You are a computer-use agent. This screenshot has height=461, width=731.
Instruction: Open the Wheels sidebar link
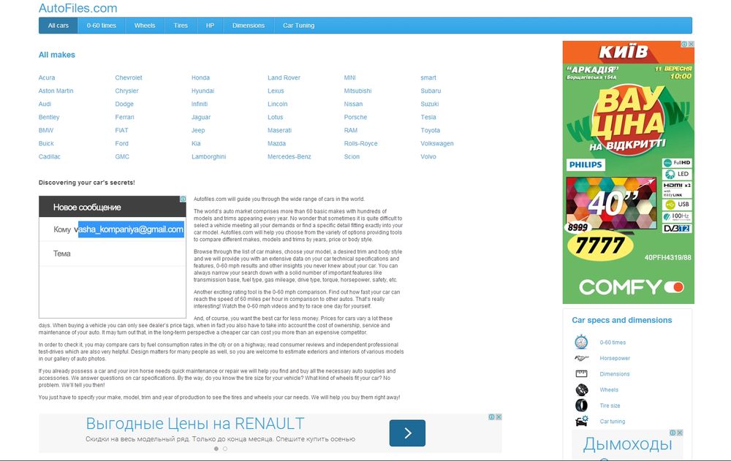pyautogui.click(x=609, y=389)
